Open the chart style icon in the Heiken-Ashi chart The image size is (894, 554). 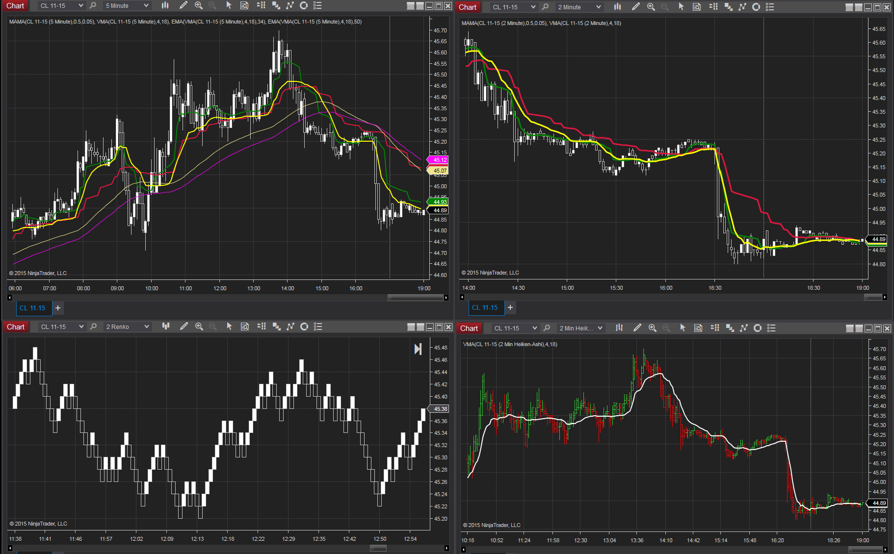coord(619,328)
